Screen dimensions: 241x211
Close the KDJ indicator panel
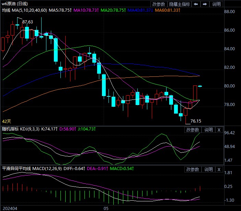(x=219, y=130)
